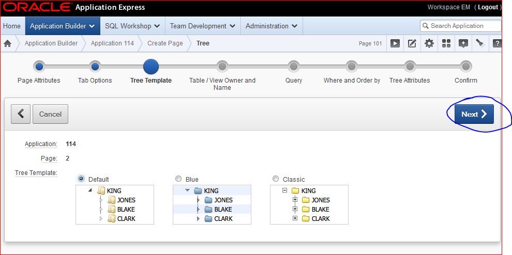Click the Application field label
512x255 pixels.
point(41,144)
